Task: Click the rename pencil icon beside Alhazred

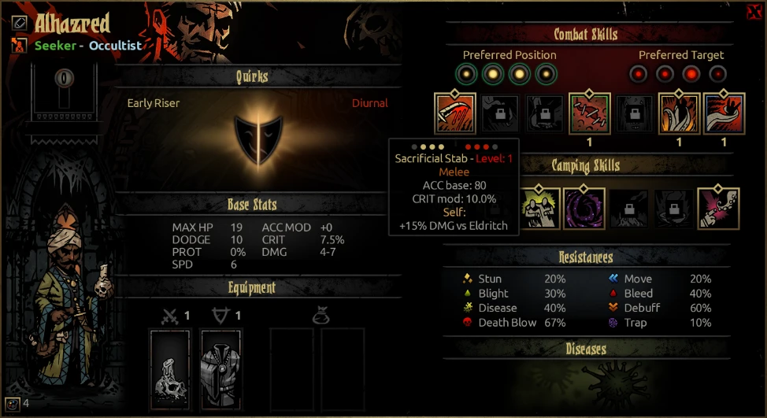Action: coord(19,23)
